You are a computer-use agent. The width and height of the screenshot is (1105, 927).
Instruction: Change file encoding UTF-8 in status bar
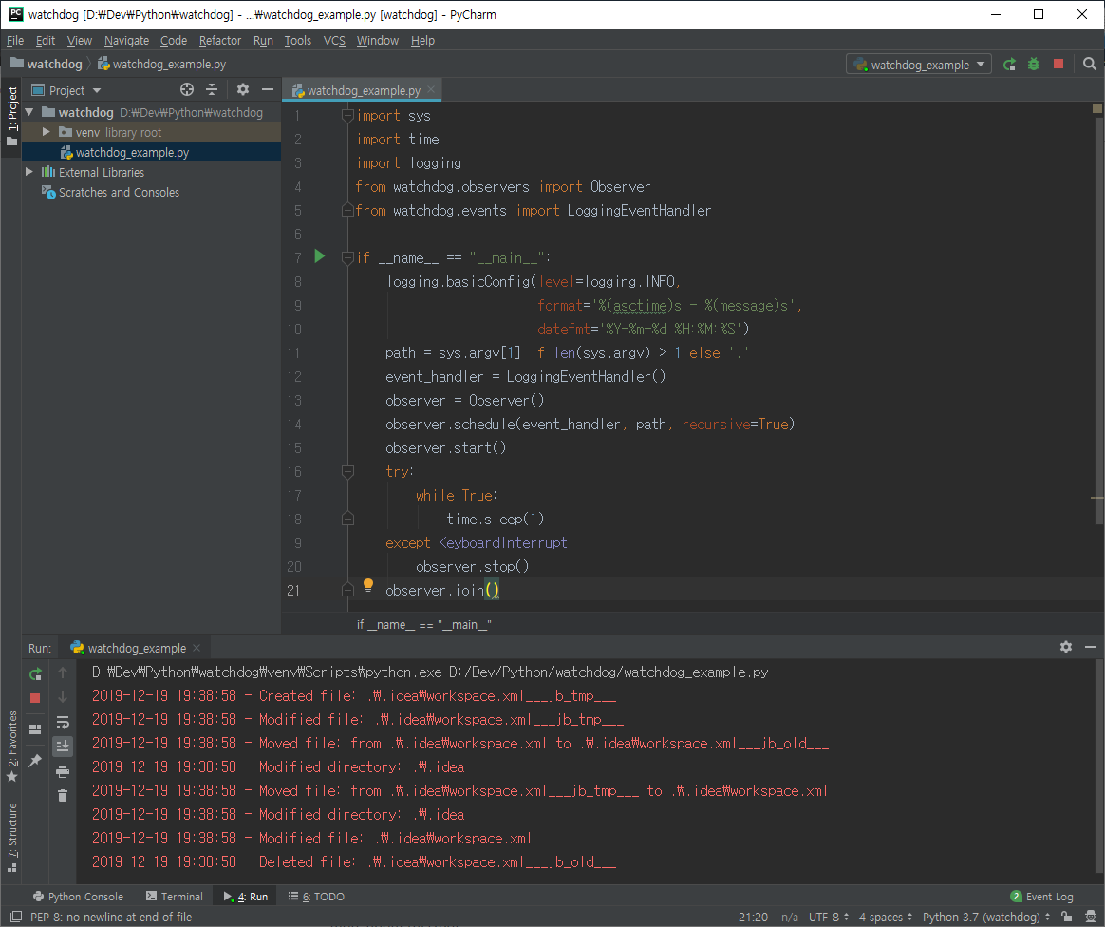pos(828,917)
